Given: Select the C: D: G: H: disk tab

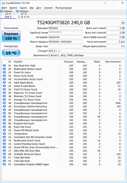Looking at the screenshot, I should (24, 14).
